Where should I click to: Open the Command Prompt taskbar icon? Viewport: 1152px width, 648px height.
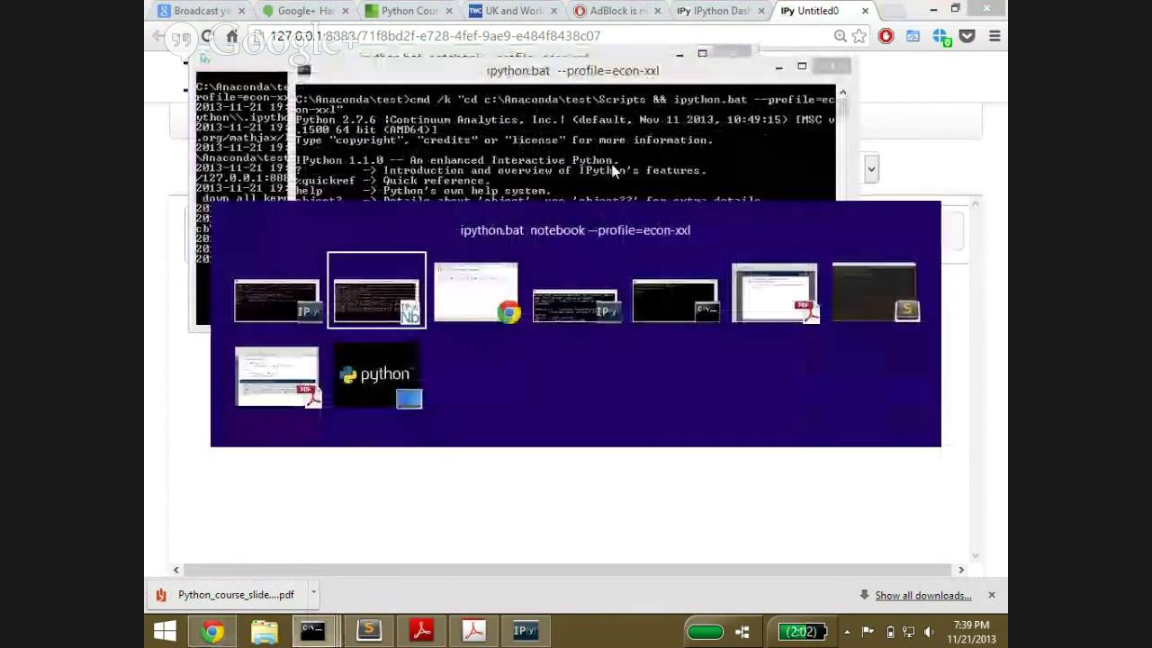tap(312, 631)
